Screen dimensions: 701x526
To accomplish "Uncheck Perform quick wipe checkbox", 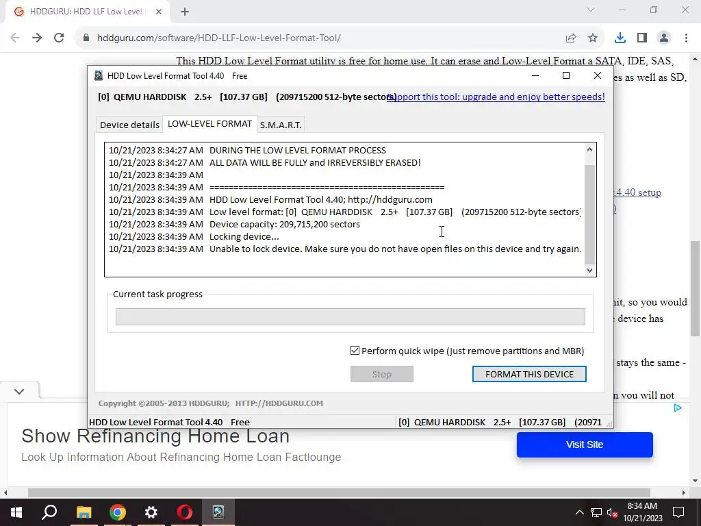I will pos(355,351).
